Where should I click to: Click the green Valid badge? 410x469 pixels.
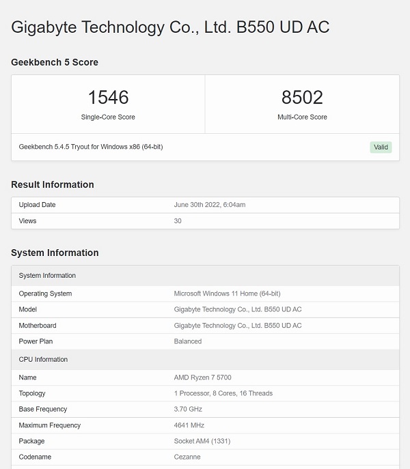coord(381,147)
